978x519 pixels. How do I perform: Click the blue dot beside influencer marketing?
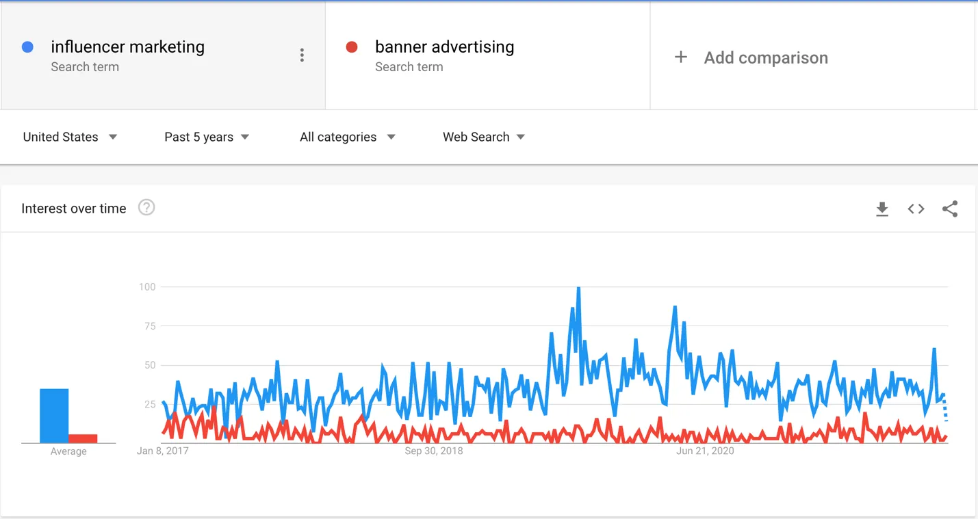click(28, 47)
